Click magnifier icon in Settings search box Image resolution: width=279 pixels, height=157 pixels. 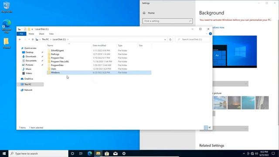tap(190, 21)
